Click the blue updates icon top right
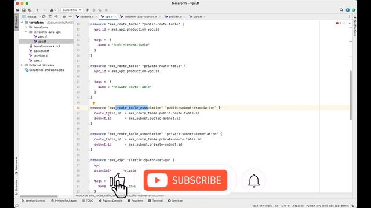This screenshot has width=371, height=208. pos(348,10)
